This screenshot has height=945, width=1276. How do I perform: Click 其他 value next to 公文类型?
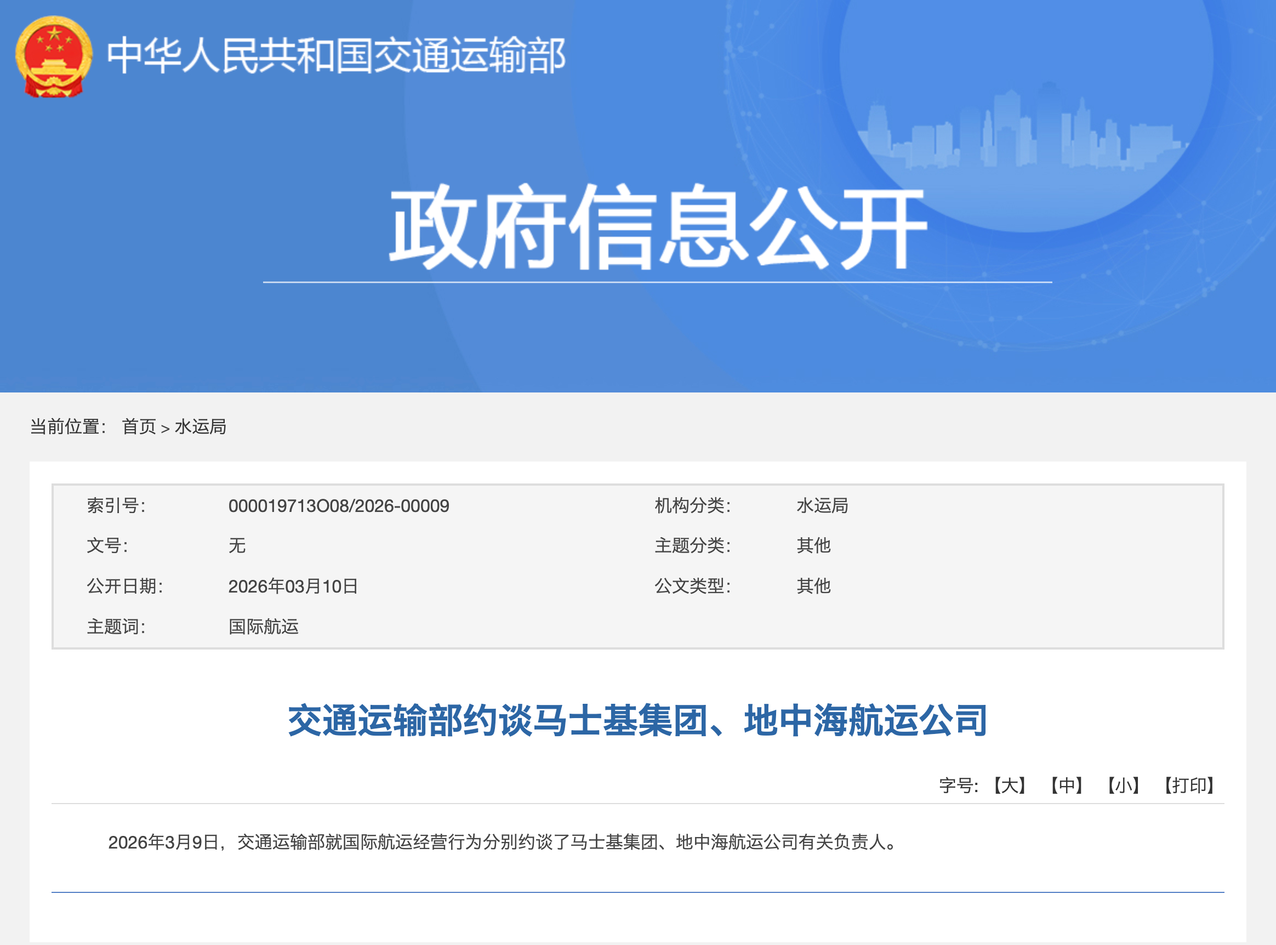pos(813,587)
